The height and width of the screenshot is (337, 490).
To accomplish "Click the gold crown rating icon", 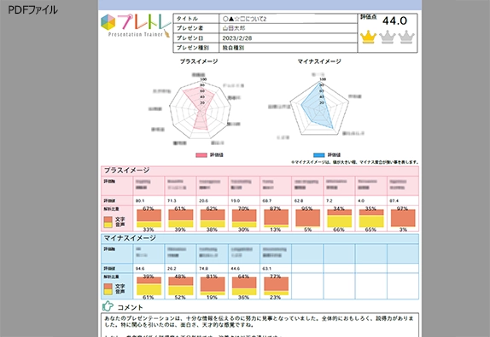I will [x=368, y=37].
